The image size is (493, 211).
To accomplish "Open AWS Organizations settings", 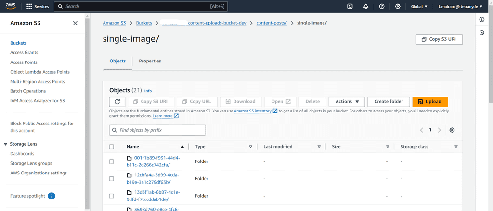I will (x=39, y=173).
